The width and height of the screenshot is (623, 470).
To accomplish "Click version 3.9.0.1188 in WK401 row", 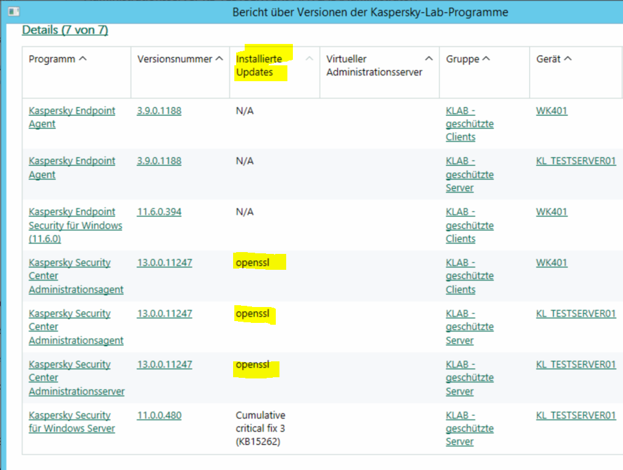I will (159, 111).
